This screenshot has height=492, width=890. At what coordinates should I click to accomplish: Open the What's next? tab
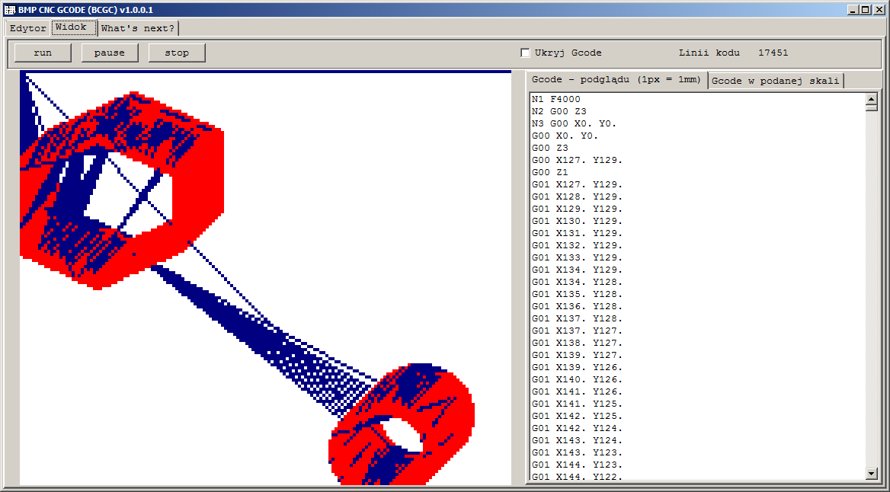pyautogui.click(x=138, y=28)
